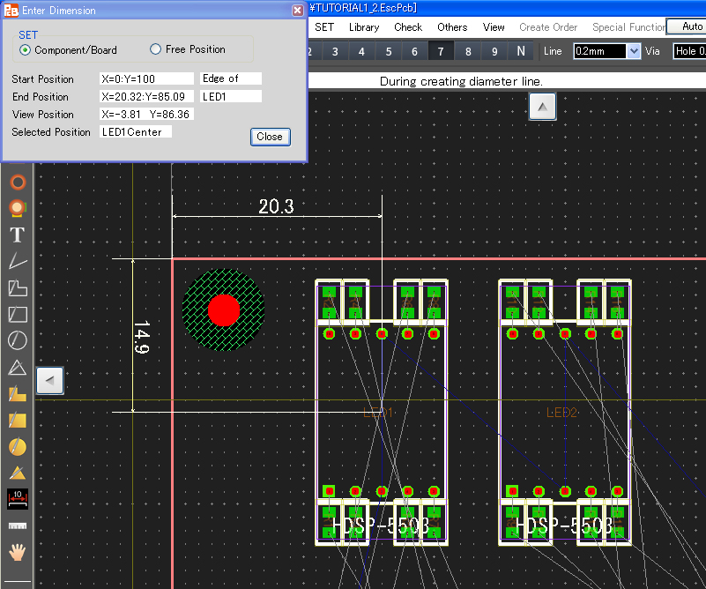Select the hand pan tool

[x=18, y=552]
